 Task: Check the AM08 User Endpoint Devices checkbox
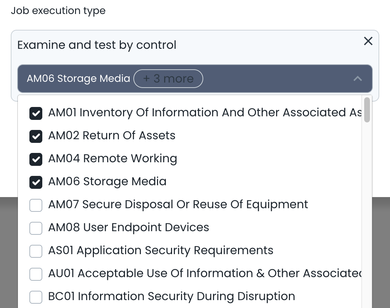(x=36, y=228)
